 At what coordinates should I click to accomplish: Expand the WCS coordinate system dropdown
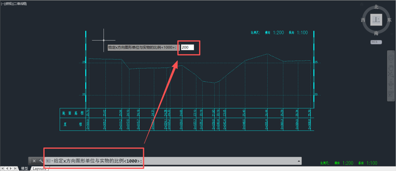coord(376,42)
